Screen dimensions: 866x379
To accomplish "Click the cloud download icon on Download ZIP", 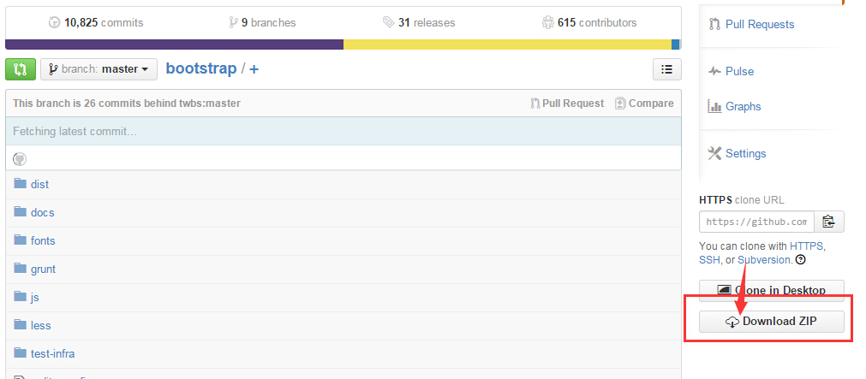I will (x=732, y=323).
